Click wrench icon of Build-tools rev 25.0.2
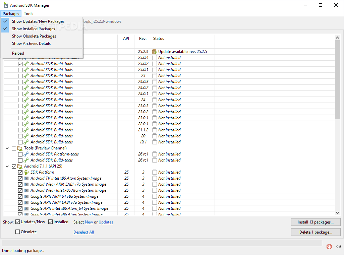 [26, 64]
